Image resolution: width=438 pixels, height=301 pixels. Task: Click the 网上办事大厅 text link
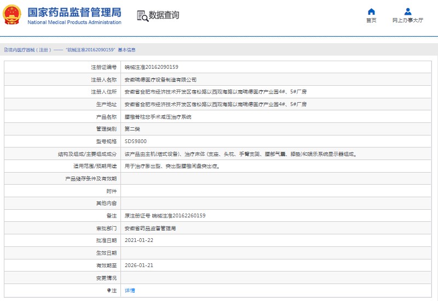[407, 20]
